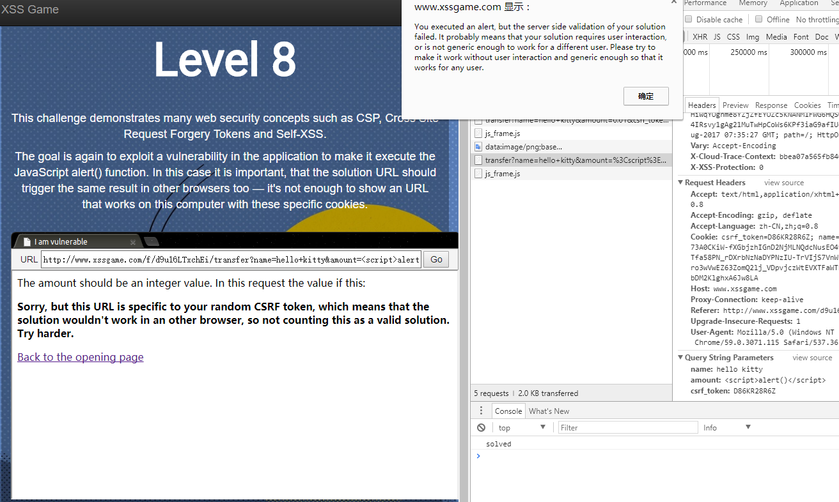The width and height of the screenshot is (839, 502).
Task: Switch to the Application panel
Action: [799, 3]
